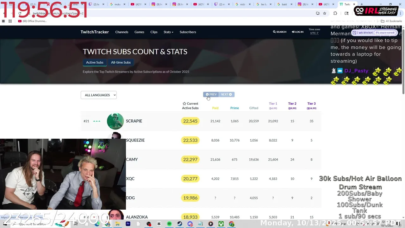
Task: Open the Games menu item
Action: pos(139,32)
